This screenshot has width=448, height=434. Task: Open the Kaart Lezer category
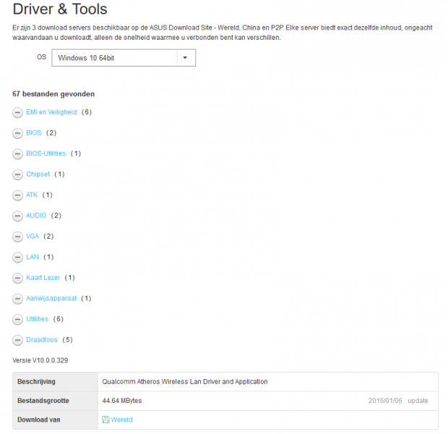coord(43,278)
